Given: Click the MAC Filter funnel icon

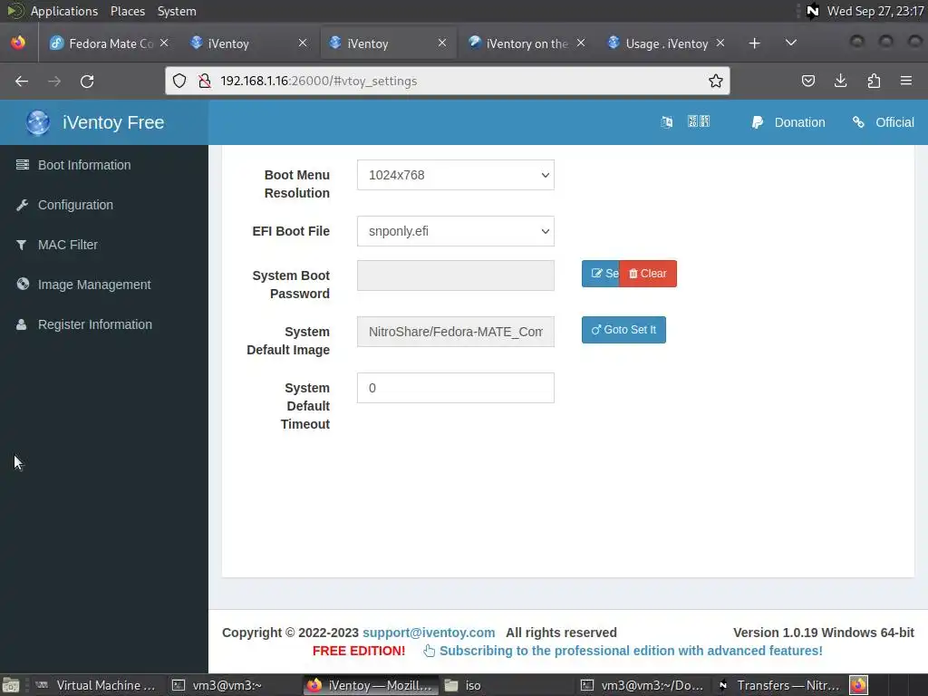Looking at the screenshot, I should coord(22,245).
